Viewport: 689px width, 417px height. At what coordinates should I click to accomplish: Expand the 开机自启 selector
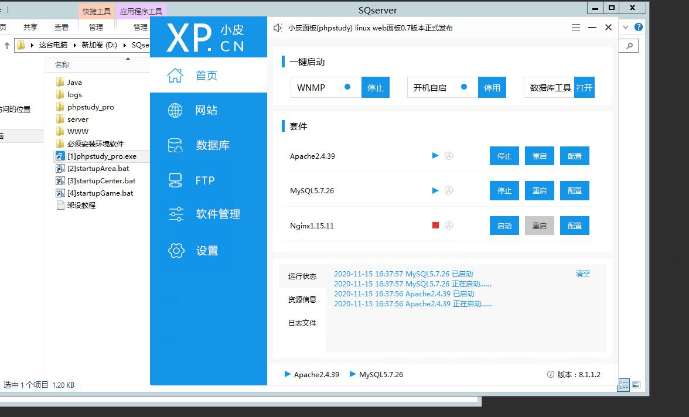pos(464,87)
